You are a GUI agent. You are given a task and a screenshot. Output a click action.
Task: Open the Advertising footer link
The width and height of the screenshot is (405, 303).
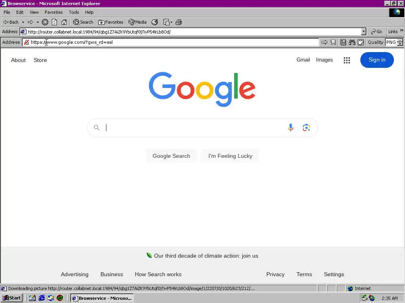point(75,275)
